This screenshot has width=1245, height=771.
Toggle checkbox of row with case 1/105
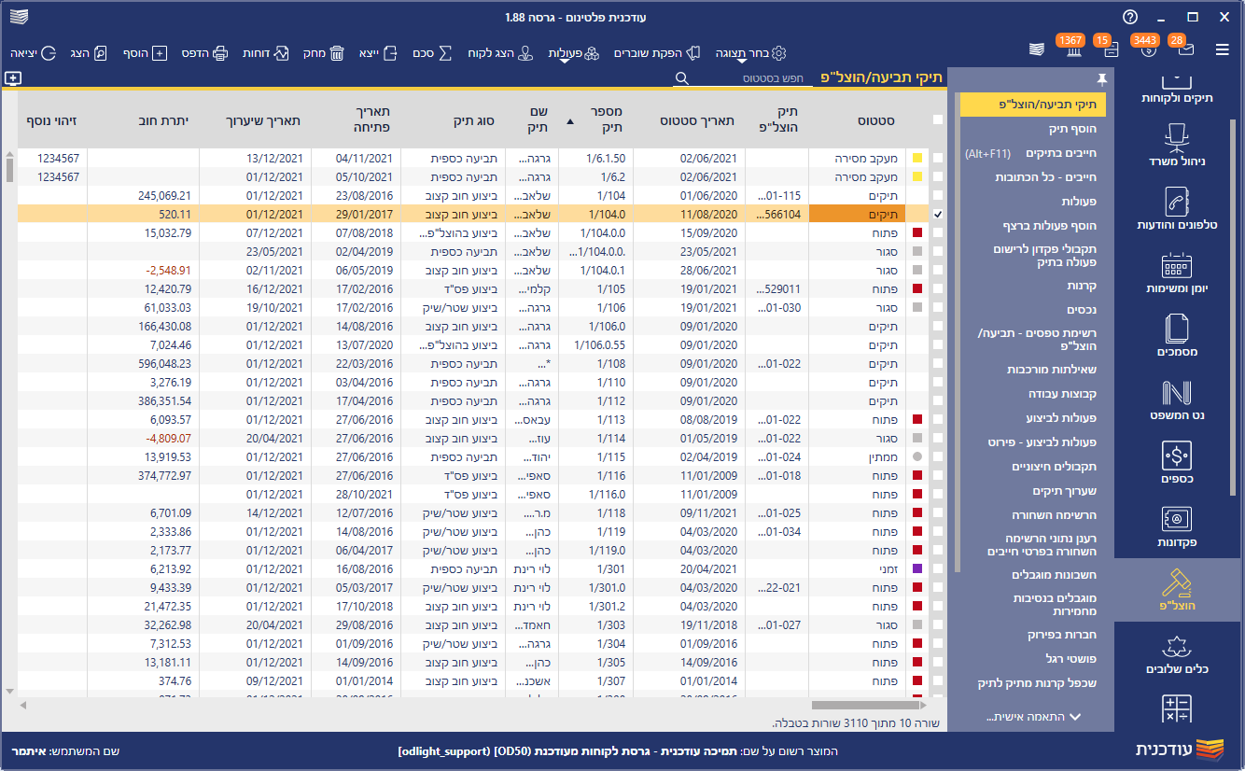(x=937, y=289)
